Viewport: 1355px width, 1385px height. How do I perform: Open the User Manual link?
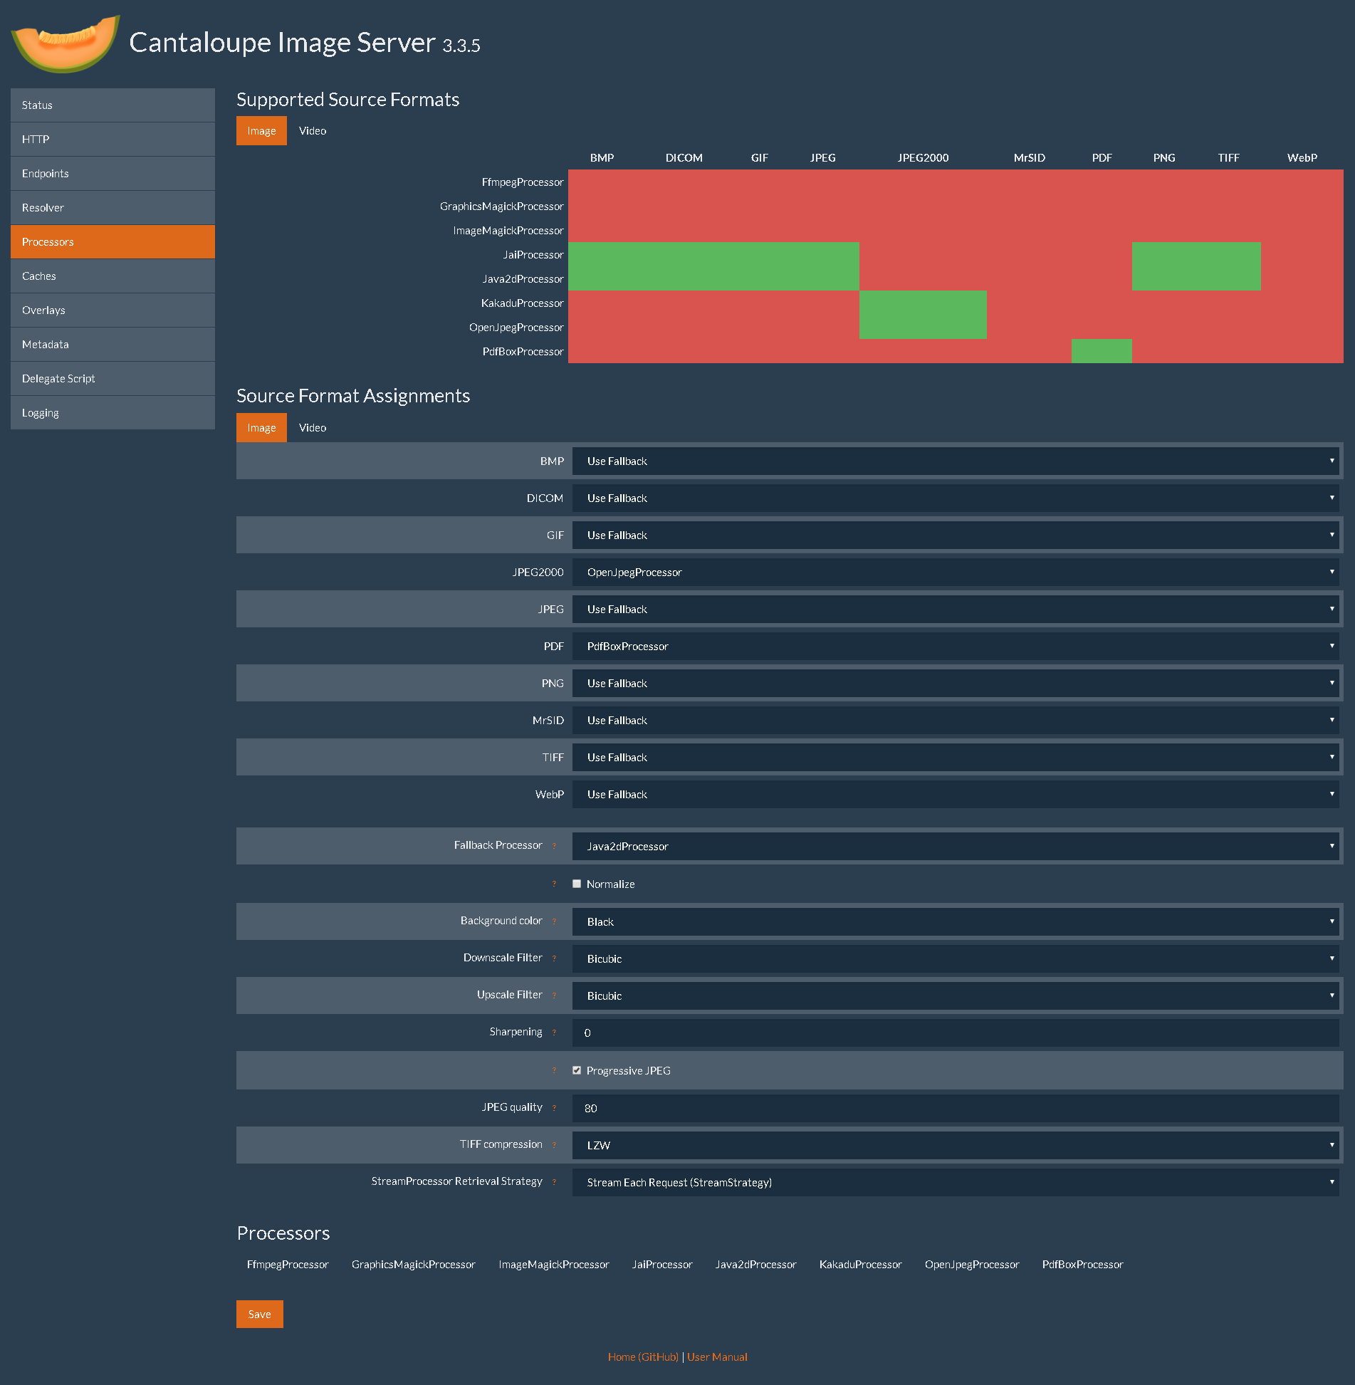pos(717,1357)
